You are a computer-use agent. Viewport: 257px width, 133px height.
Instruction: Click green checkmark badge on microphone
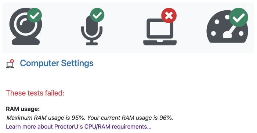pos(97,15)
